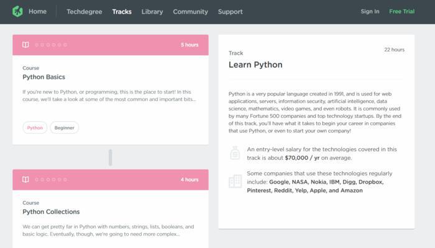The image size is (435, 248).
Task: Start the Free Trial
Action: click(x=401, y=11)
